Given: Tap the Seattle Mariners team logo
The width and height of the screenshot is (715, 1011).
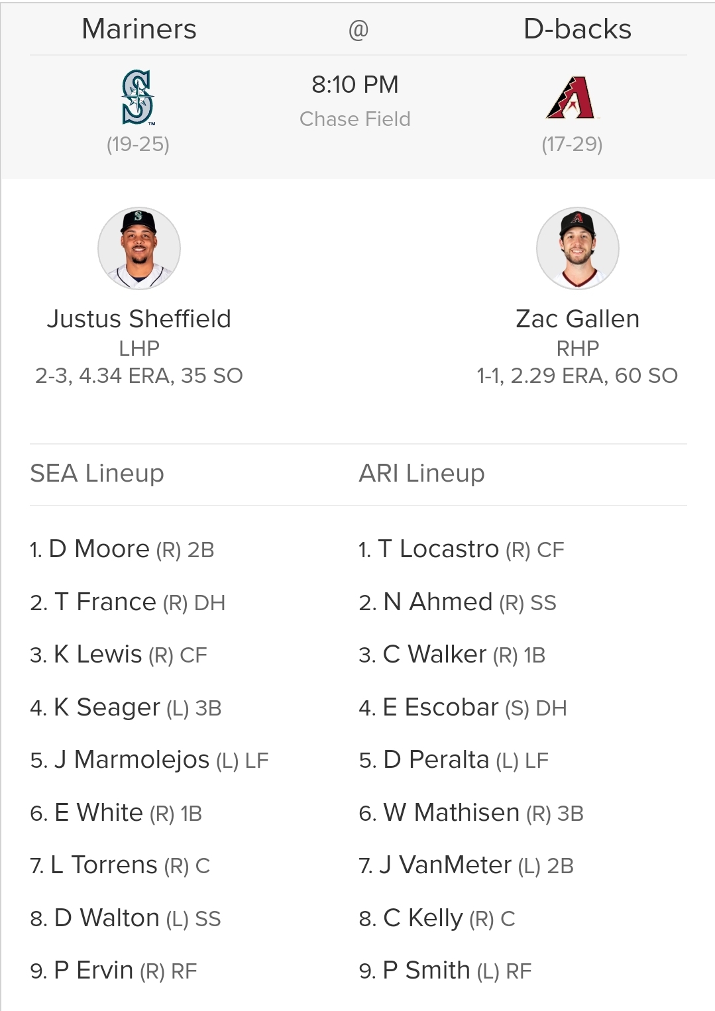Looking at the screenshot, I should click(x=138, y=97).
